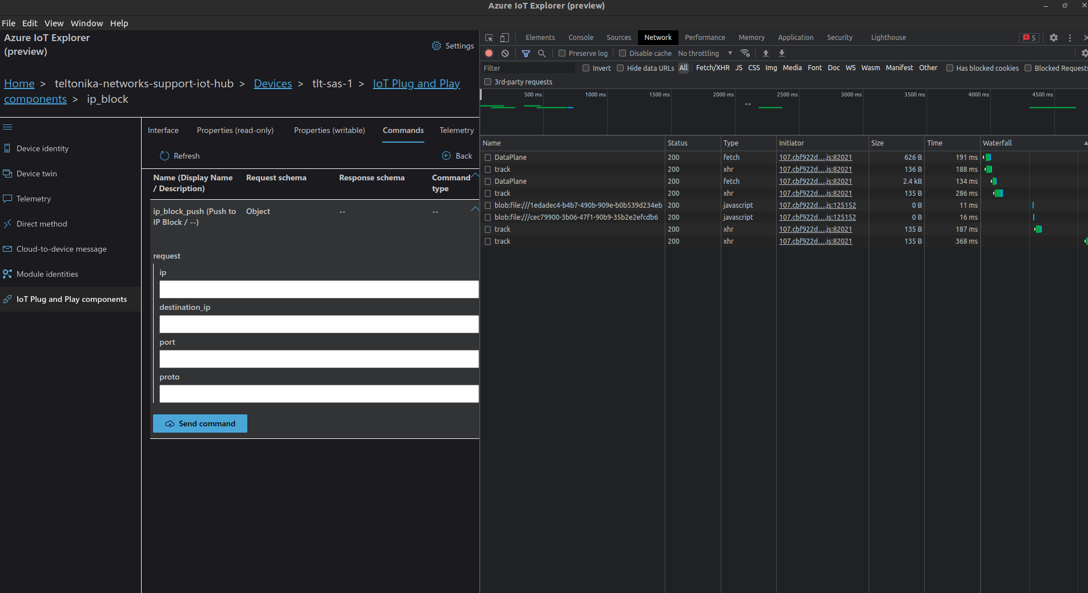1088x593 pixels.
Task: Click the Telemetry speech-bubble icon
Action: 7,198
